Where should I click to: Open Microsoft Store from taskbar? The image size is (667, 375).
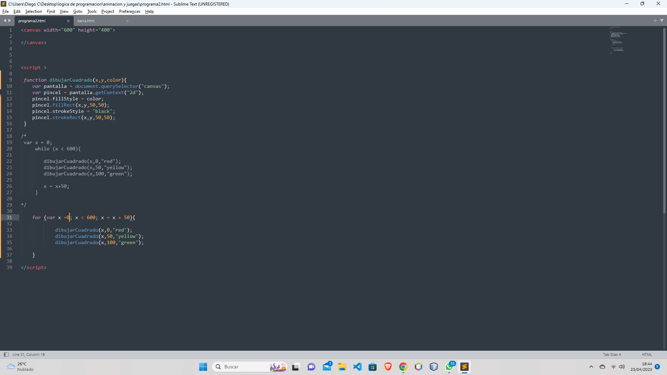click(x=373, y=367)
